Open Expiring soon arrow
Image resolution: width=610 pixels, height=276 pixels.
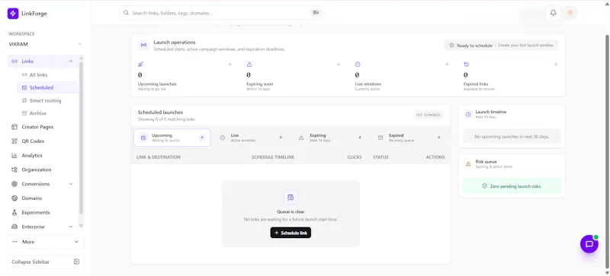(x=338, y=65)
